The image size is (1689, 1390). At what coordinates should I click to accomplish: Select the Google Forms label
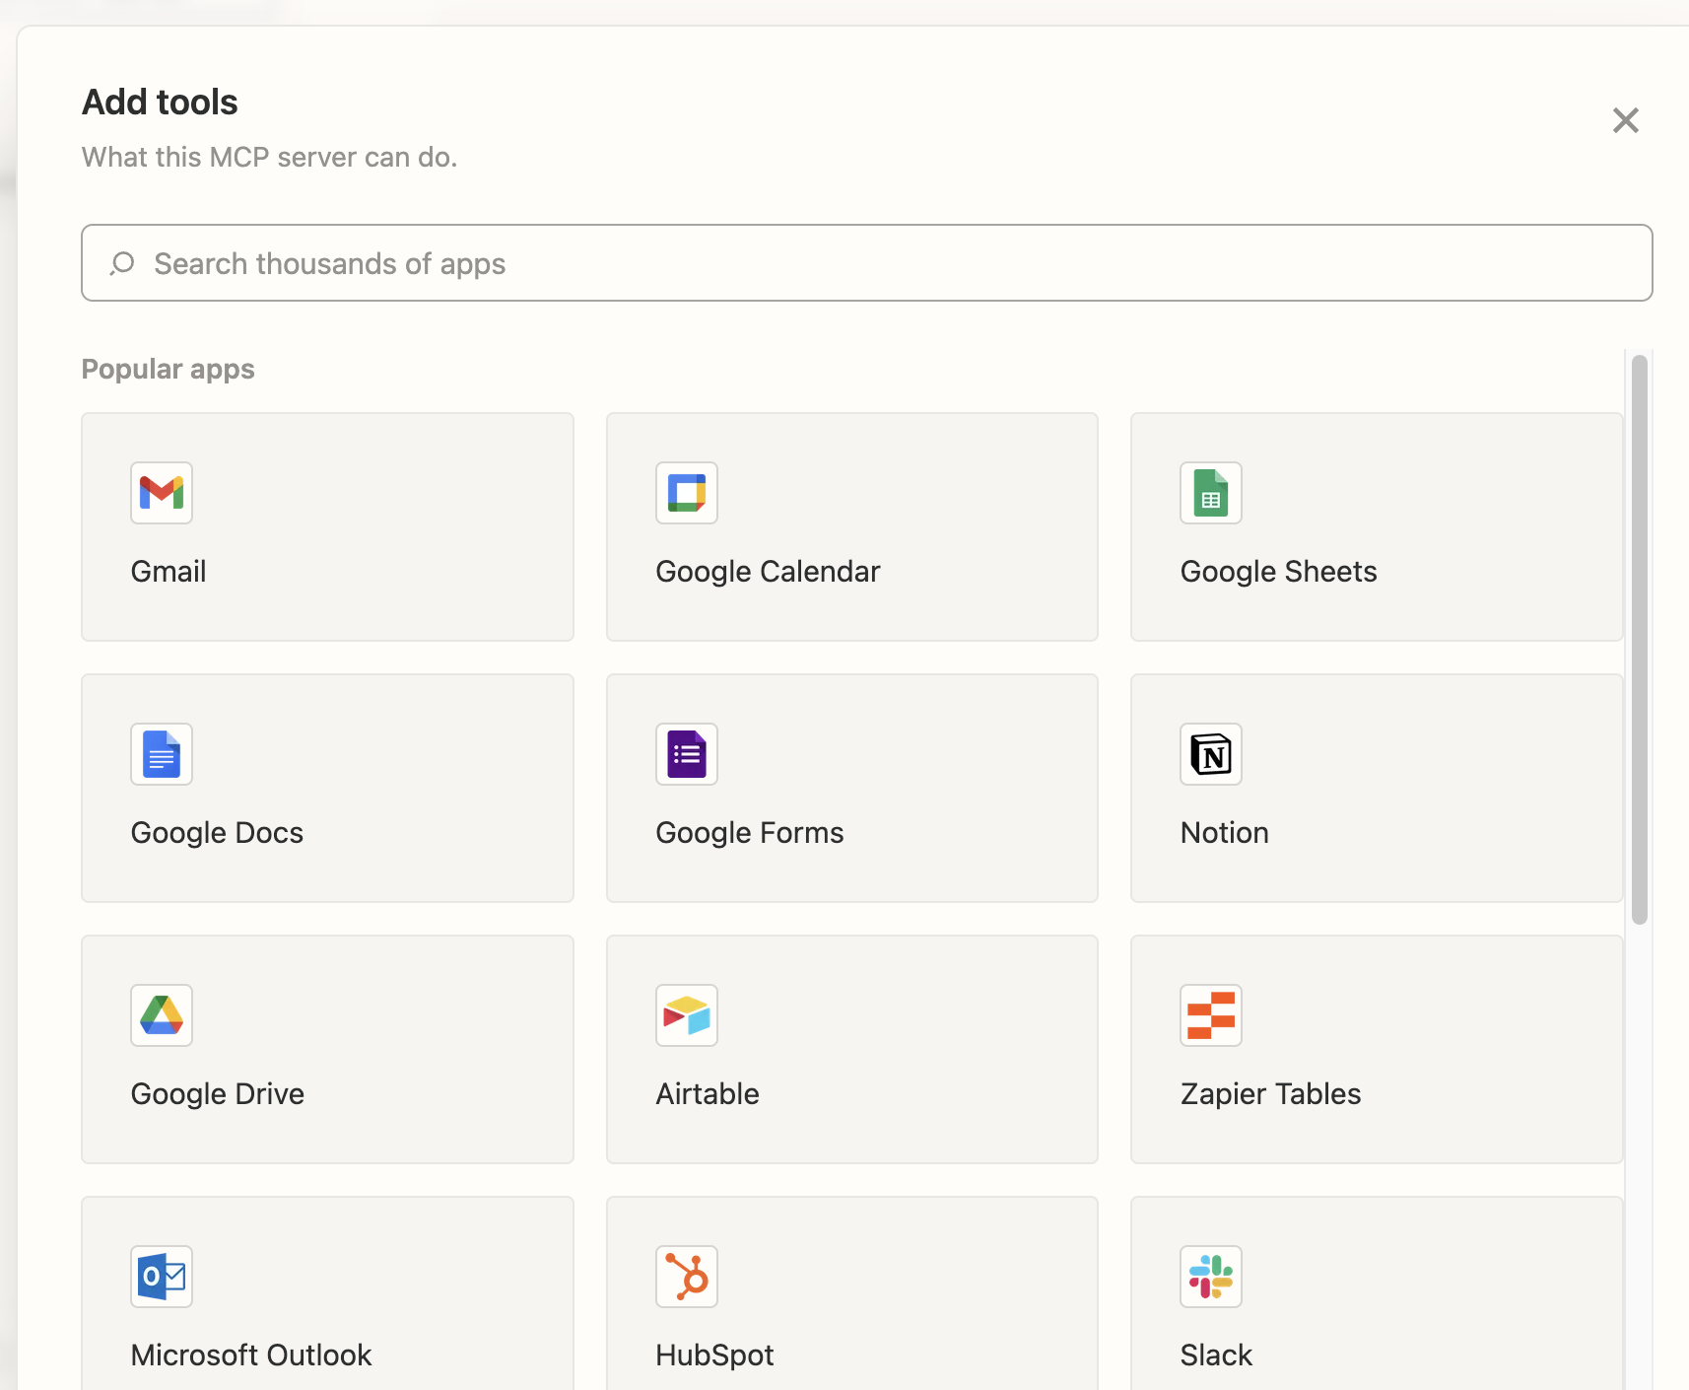pyautogui.click(x=750, y=833)
